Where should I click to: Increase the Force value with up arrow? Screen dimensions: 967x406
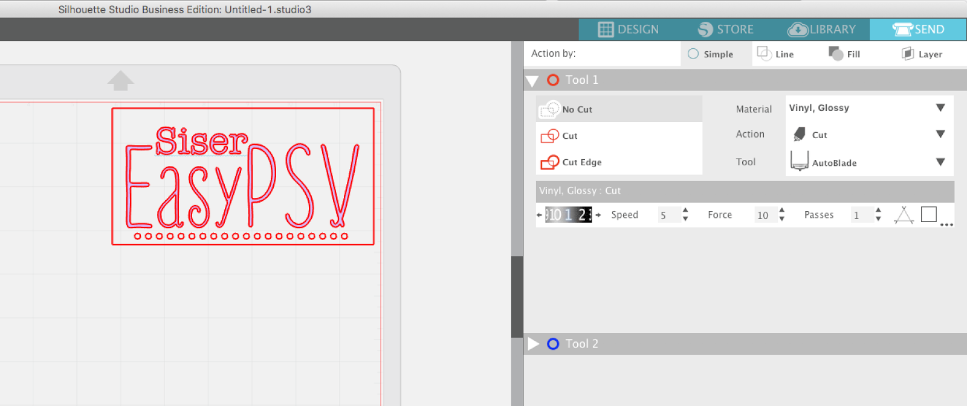click(782, 211)
